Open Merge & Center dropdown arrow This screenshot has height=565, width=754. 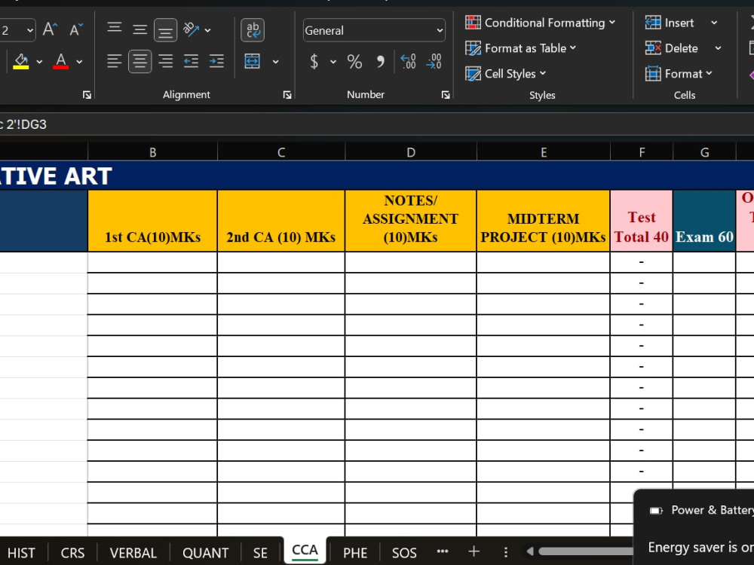tap(275, 62)
